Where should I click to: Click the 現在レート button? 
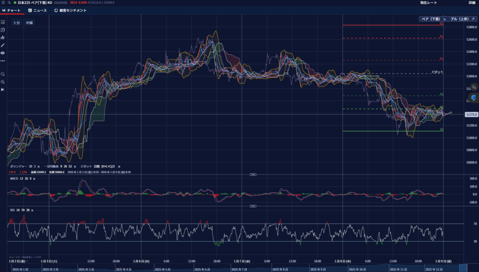click(428, 3)
